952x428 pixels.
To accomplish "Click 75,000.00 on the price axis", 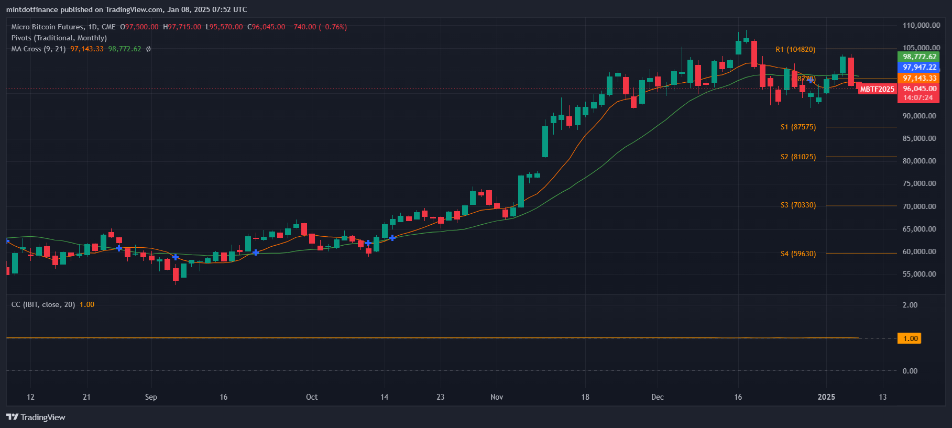I will [x=919, y=183].
